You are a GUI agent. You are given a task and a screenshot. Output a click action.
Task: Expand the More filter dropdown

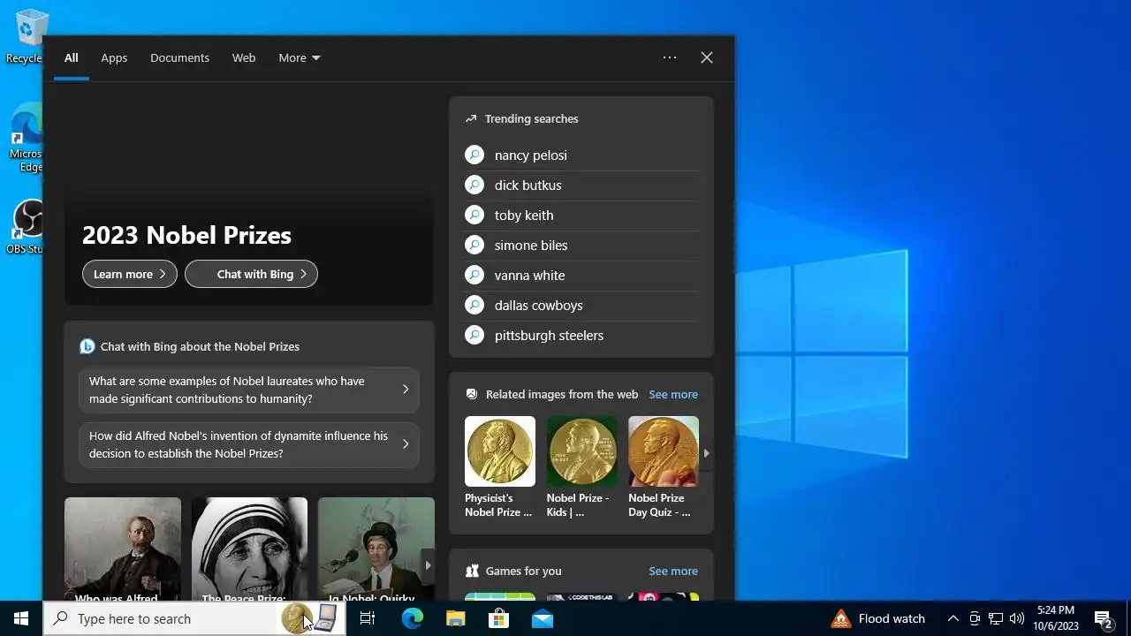pyautogui.click(x=300, y=57)
